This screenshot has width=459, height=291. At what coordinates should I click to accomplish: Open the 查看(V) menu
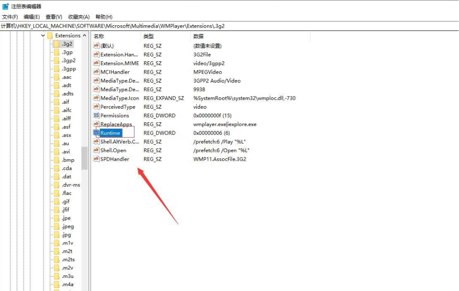tap(54, 17)
